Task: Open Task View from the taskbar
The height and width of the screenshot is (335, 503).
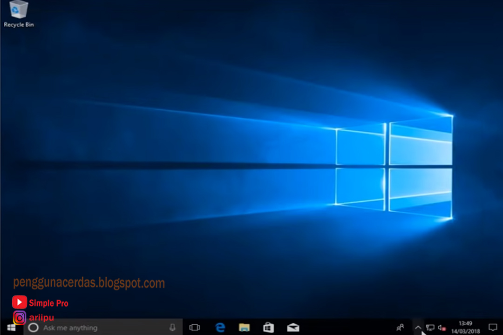Action: tap(194, 327)
